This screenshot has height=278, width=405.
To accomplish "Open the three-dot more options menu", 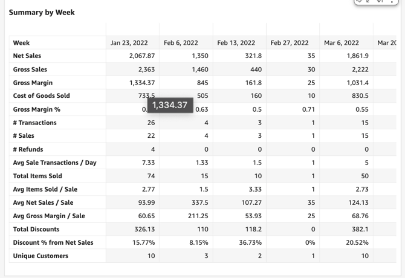I will [392, 2].
